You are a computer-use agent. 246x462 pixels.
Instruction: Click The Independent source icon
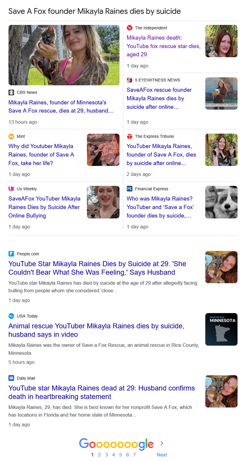tap(129, 28)
